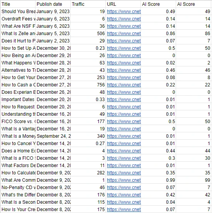Click the 'No-Penalty CD' title cell
212x213 pixels.
pyautogui.click(x=18, y=187)
